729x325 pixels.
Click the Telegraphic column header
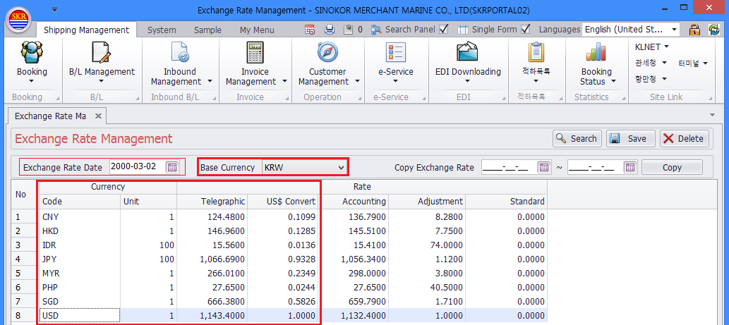pos(212,202)
